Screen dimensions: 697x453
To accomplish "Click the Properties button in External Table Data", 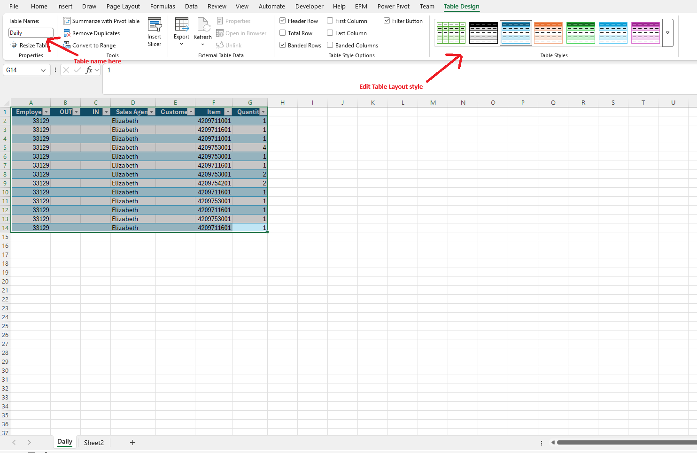I will point(233,21).
